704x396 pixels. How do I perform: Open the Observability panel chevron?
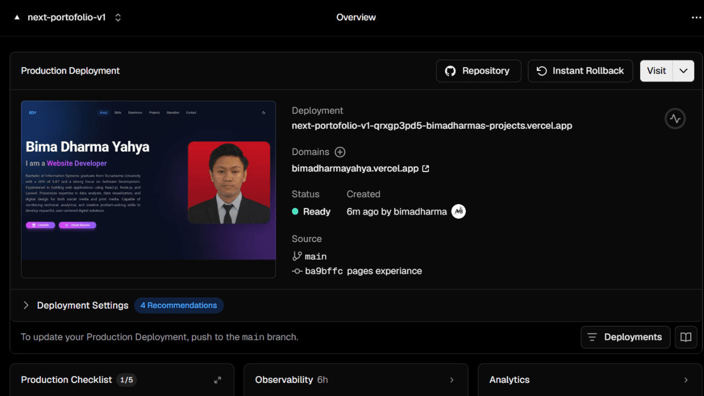coord(452,380)
